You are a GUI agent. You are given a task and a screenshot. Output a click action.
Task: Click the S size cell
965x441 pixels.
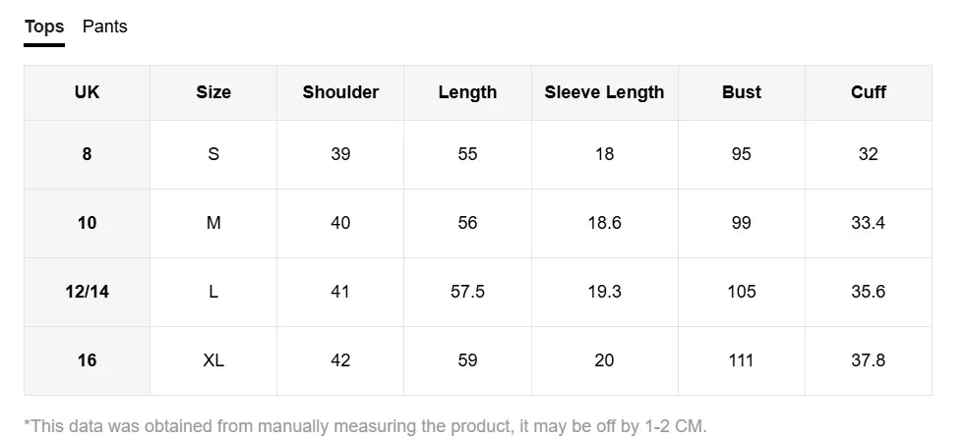[213, 154]
